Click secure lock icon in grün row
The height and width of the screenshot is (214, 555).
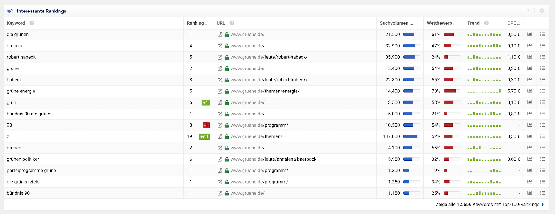pyautogui.click(x=227, y=103)
